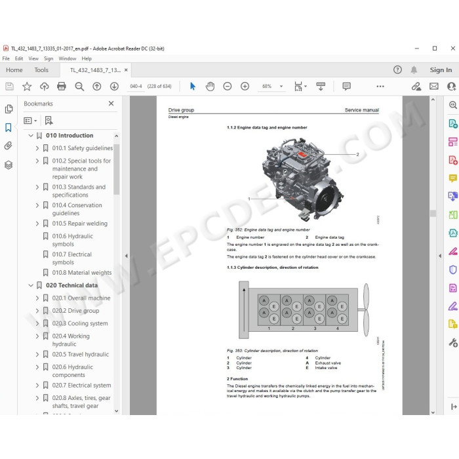This screenshot has height=459, width=459.
Task: Select the arrow selection tool
Action: (x=193, y=87)
